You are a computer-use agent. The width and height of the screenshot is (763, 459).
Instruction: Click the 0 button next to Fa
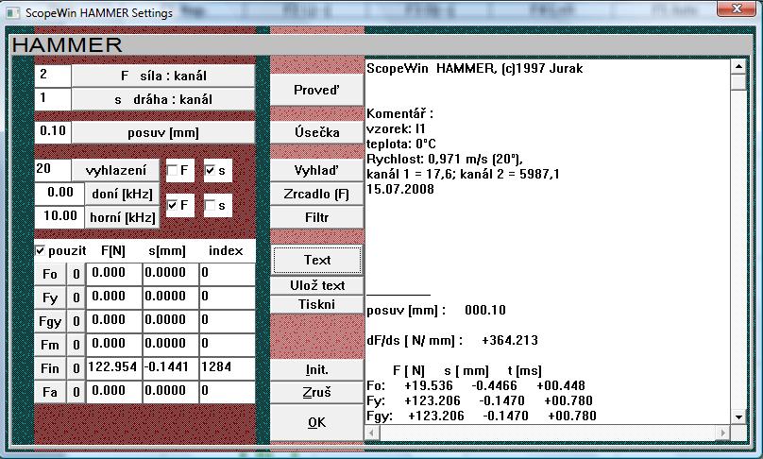click(76, 392)
